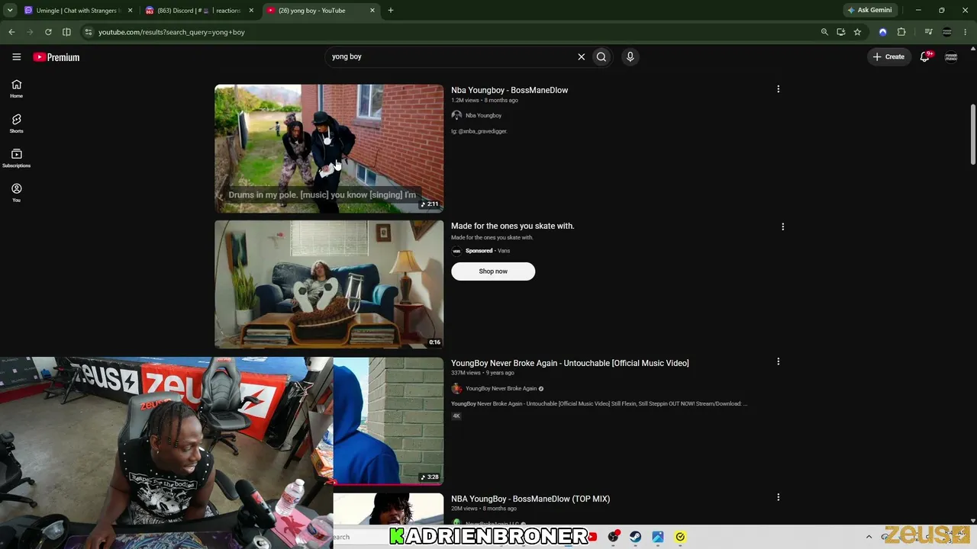Open BossManeDlow (TOP MIX) video title
977x549 pixels.
tap(530, 499)
